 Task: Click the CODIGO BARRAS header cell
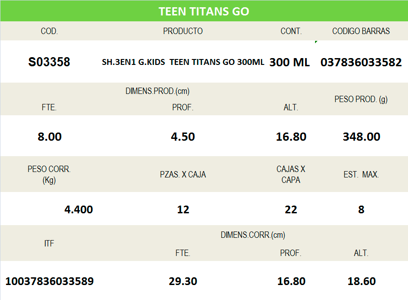tap(361, 31)
